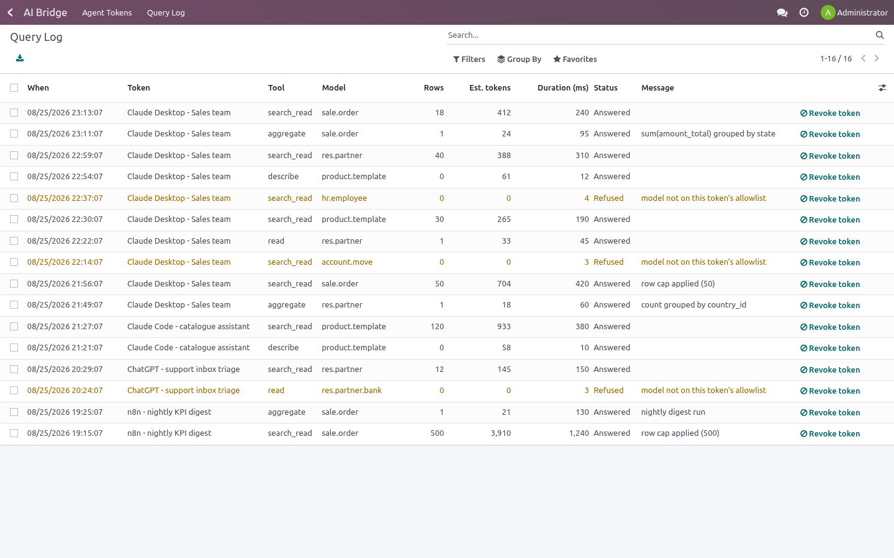Click the 'nightly digest run' message cell
The width and height of the screenshot is (894, 558).
(x=673, y=412)
